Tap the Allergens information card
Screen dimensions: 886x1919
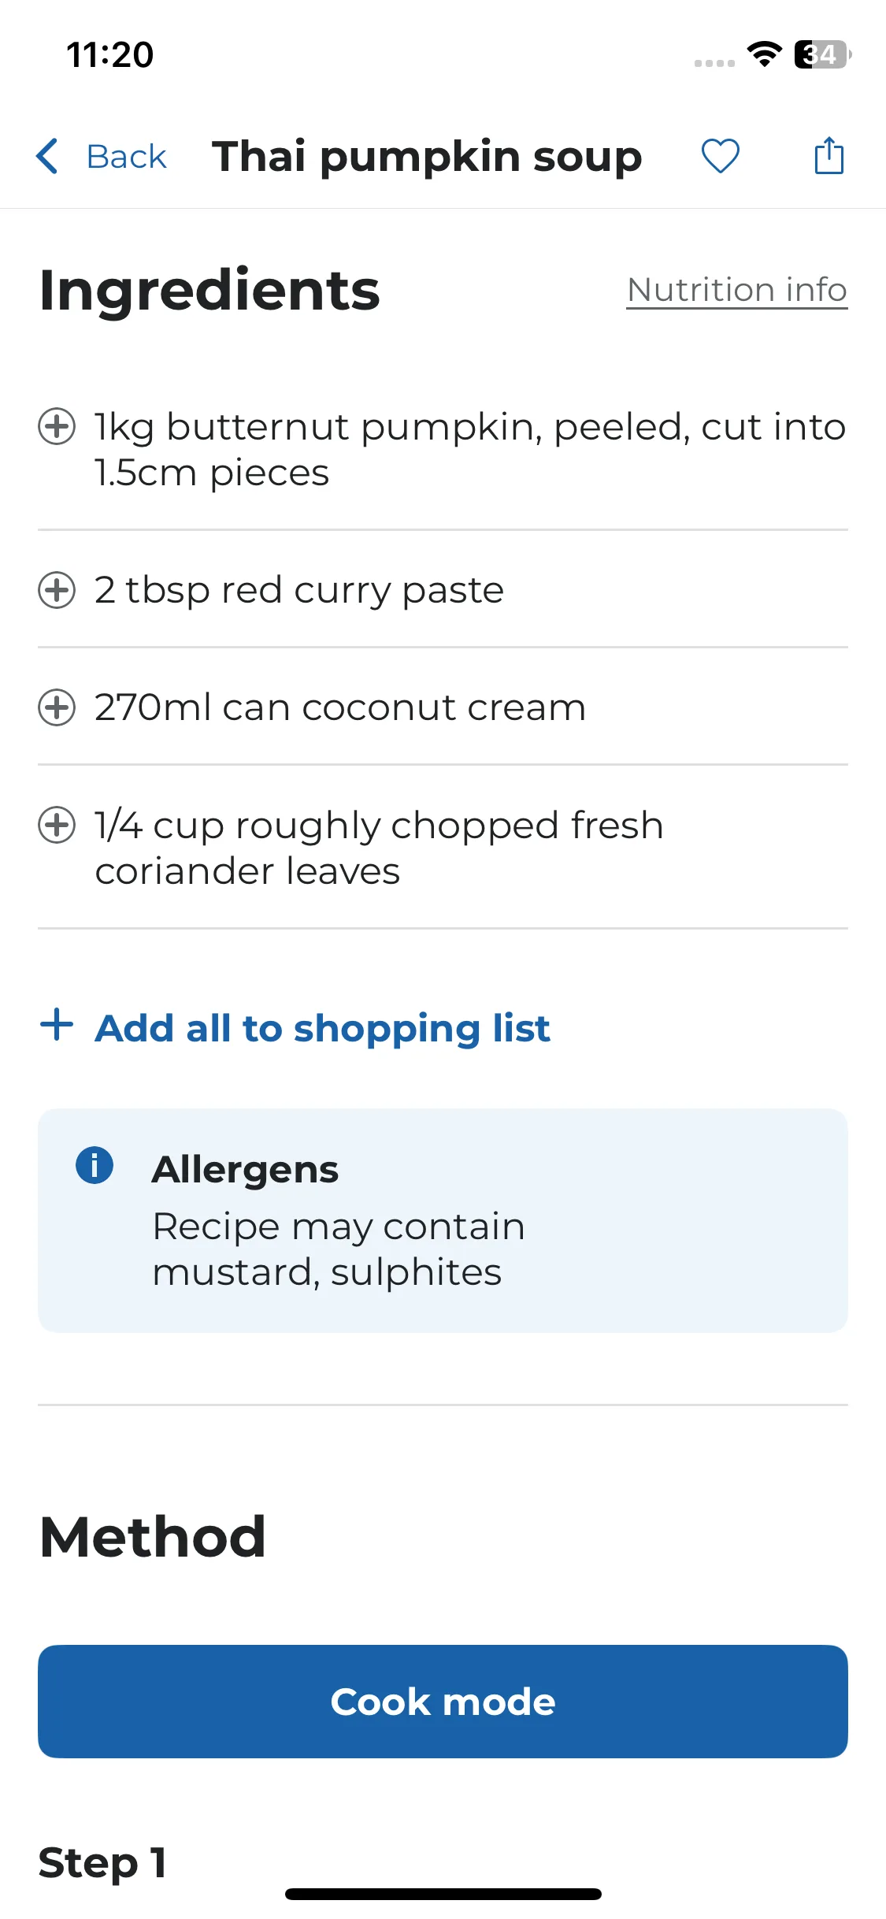click(x=443, y=1220)
